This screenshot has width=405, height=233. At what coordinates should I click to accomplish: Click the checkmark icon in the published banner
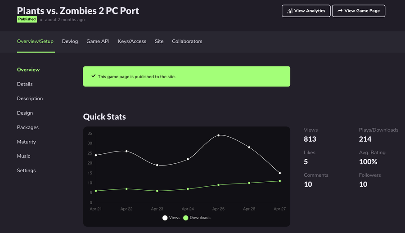tap(94, 76)
